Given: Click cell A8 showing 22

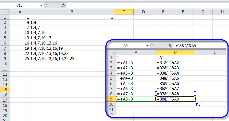Looking at the screenshot, I should 20,54.
